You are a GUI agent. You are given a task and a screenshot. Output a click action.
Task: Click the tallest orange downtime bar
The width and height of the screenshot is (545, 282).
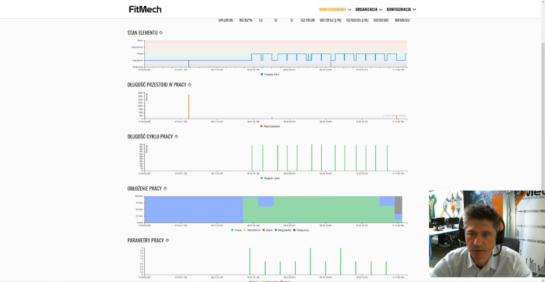point(188,107)
